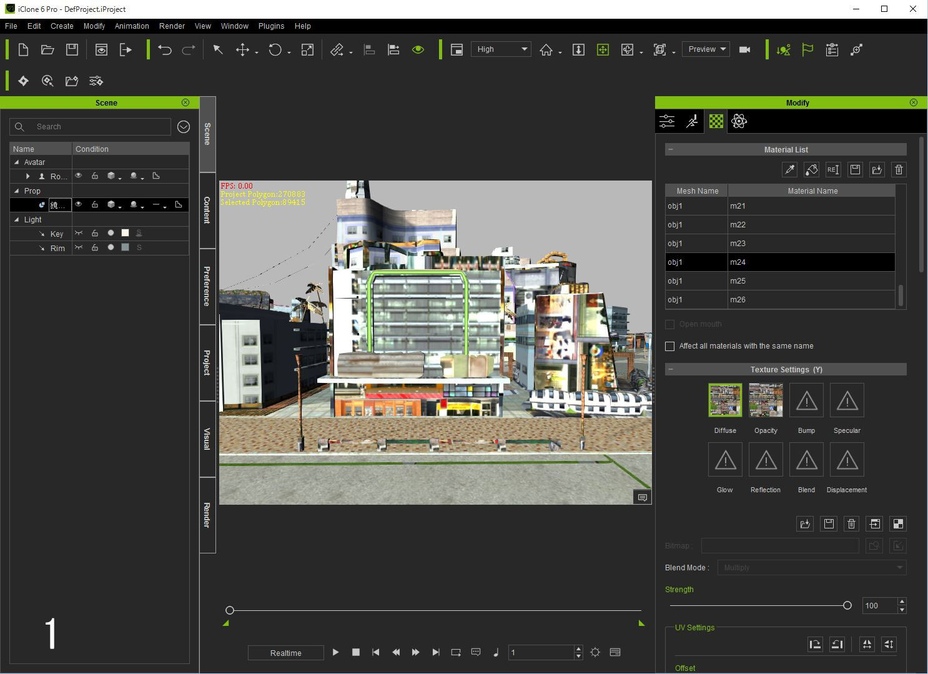Open the Preview mode dropdown
928x674 pixels.
tap(706, 49)
